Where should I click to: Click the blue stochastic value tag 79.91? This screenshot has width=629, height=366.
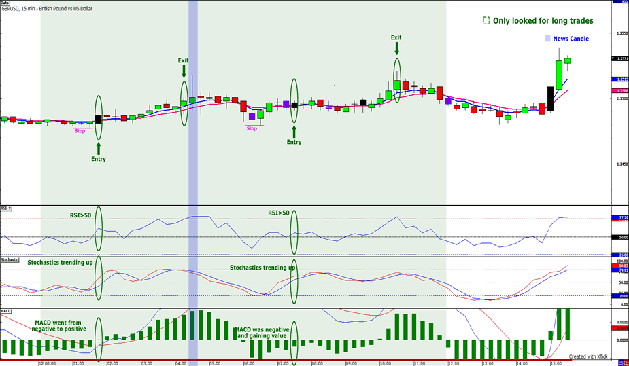pos(620,270)
